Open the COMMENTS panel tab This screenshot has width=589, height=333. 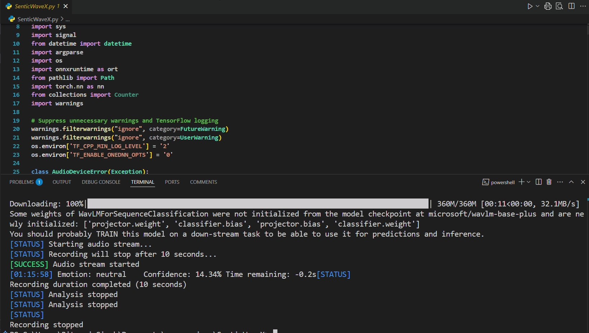point(204,182)
